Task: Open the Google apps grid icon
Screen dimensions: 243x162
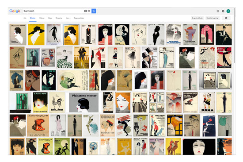Action: tap(218, 11)
